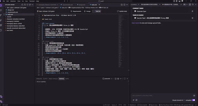Viewport: 198px width, 106px height.
Task: Open Claude Sonnet 4.5 model dropdown
Action: coord(178,100)
